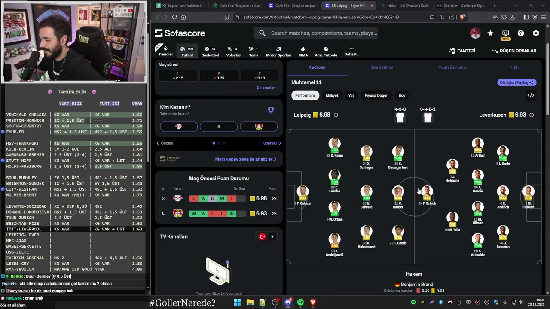
Task: Open Discord from the Windows taskbar
Action: [x=288, y=302]
